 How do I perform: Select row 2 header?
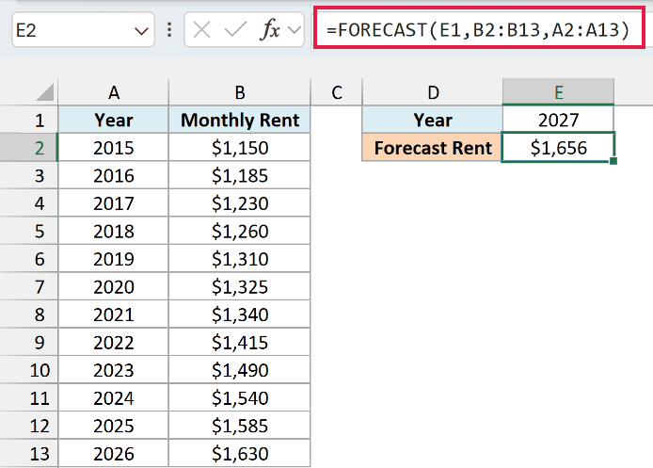29,148
